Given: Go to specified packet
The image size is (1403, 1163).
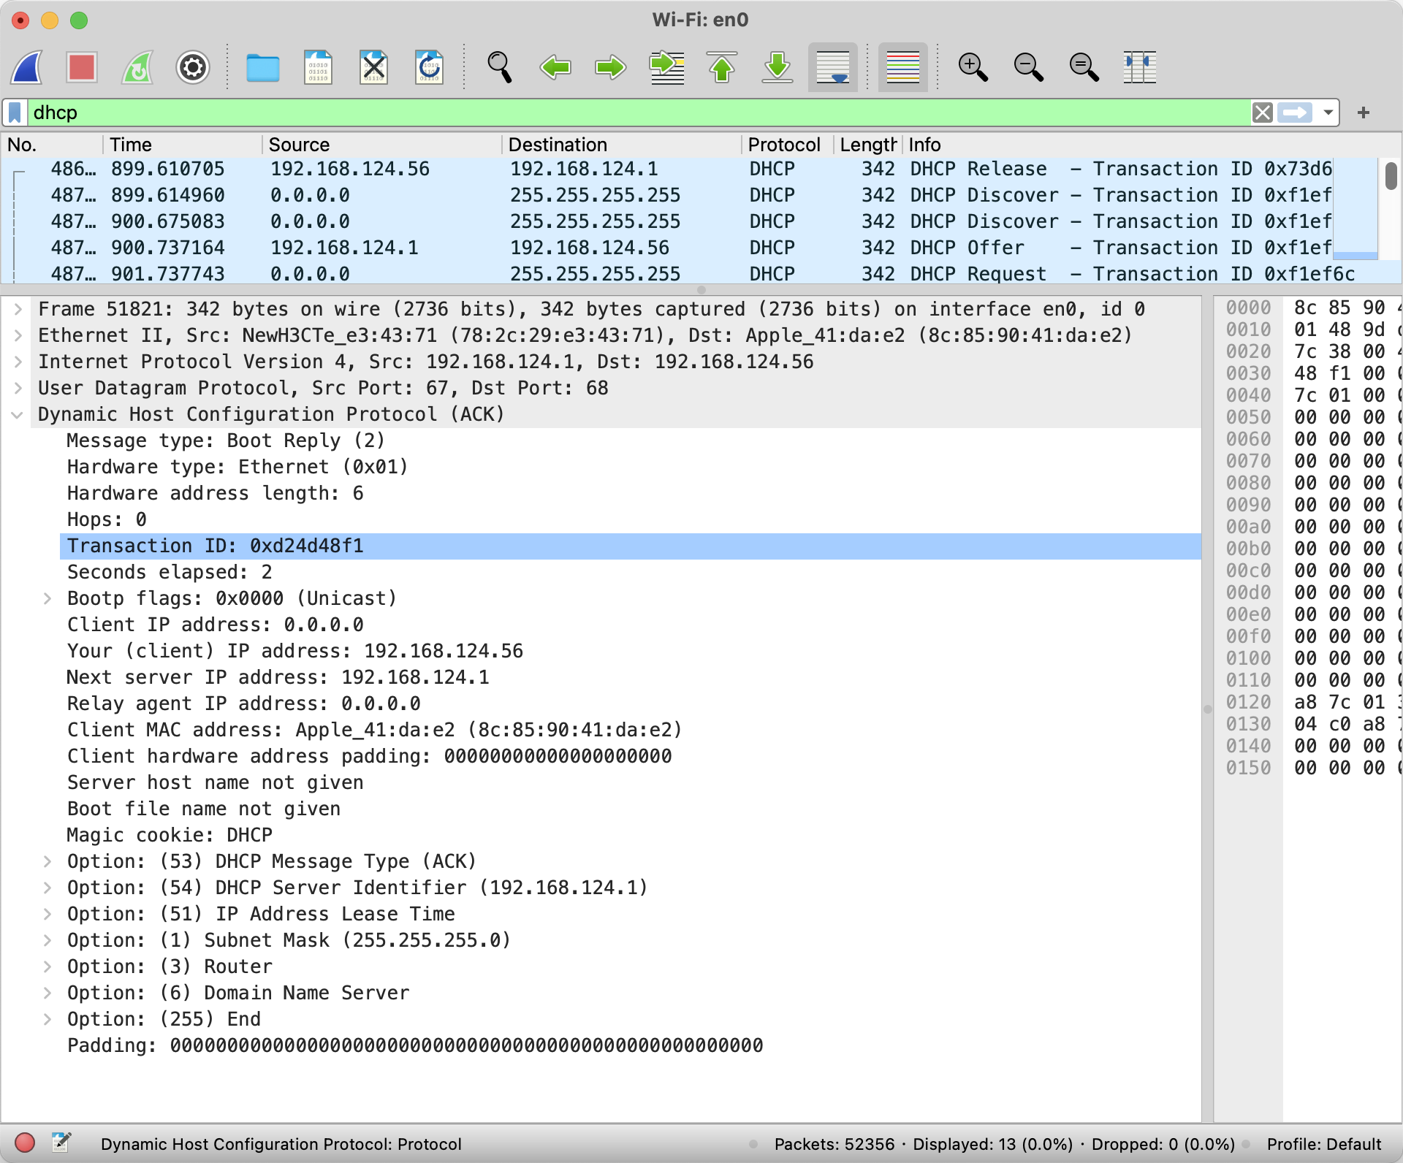Looking at the screenshot, I should 666,67.
